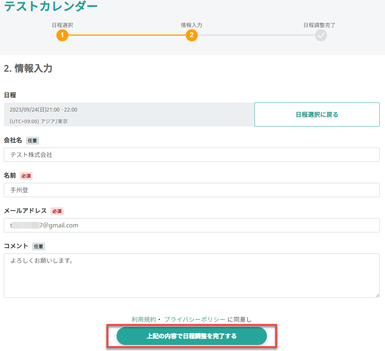
Task: Click the 任意 badge beside 会社名
Action: click(x=32, y=140)
